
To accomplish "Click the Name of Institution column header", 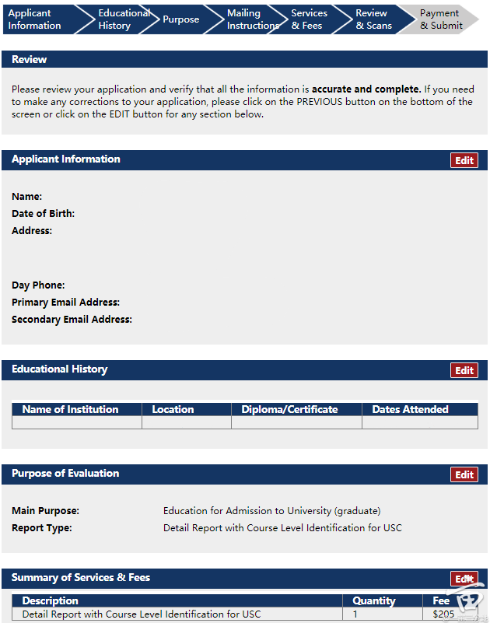I will coord(71,409).
